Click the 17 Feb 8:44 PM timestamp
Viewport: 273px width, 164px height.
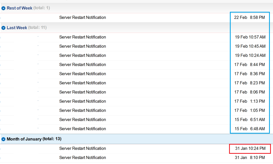[x=250, y=65]
